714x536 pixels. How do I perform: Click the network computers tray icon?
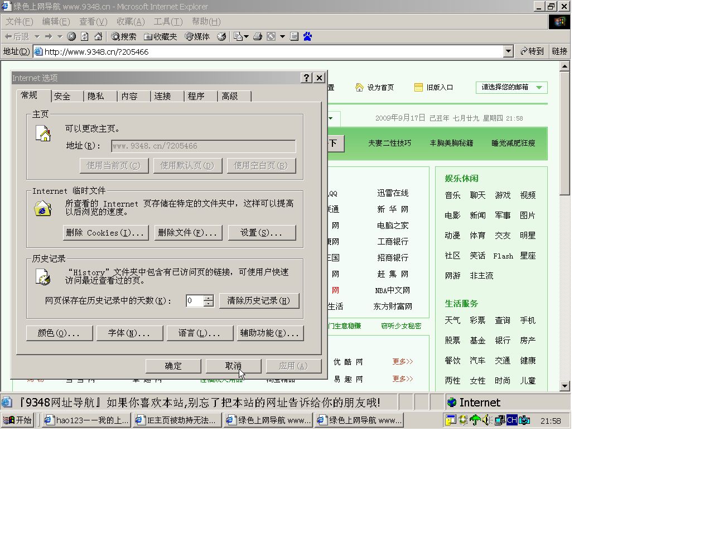point(499,420)
